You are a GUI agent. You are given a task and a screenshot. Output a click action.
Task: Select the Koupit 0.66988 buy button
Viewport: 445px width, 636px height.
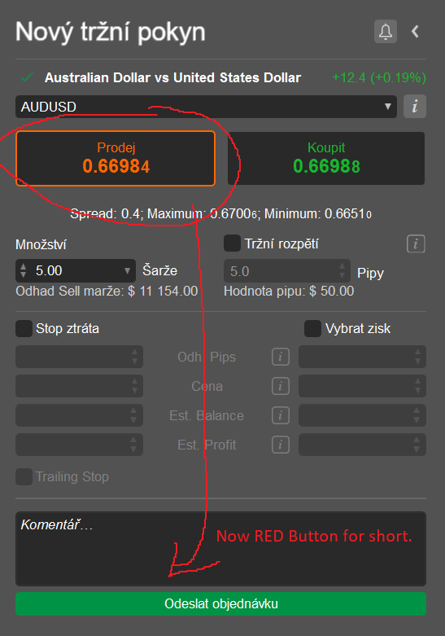326,158
